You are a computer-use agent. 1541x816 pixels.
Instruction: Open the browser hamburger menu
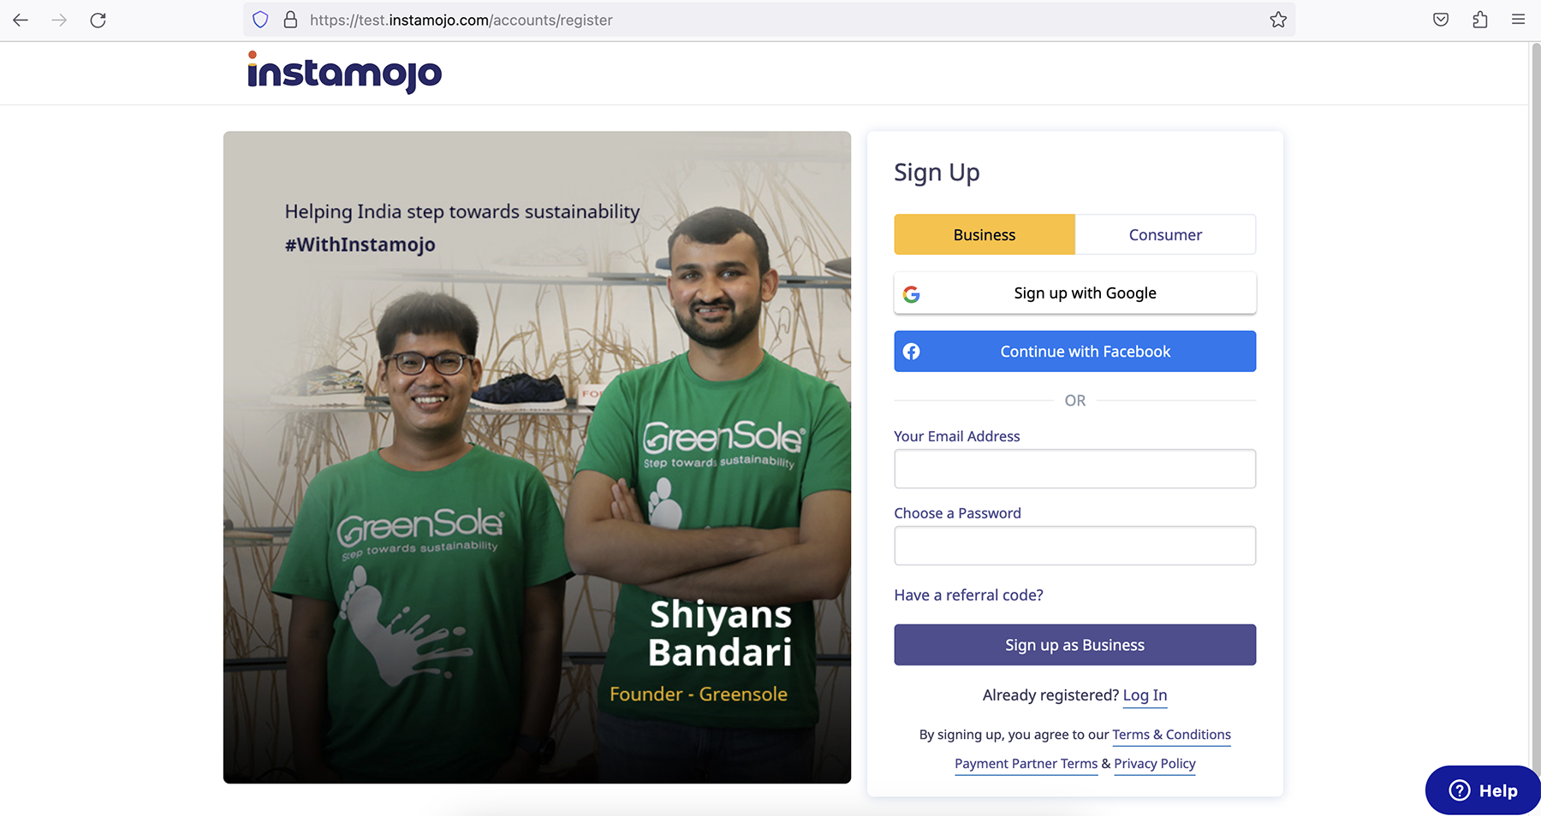pyautogui.click(x=1519, y=20)
